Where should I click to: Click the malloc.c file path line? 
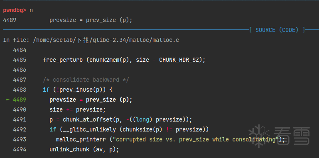point(91,40)
